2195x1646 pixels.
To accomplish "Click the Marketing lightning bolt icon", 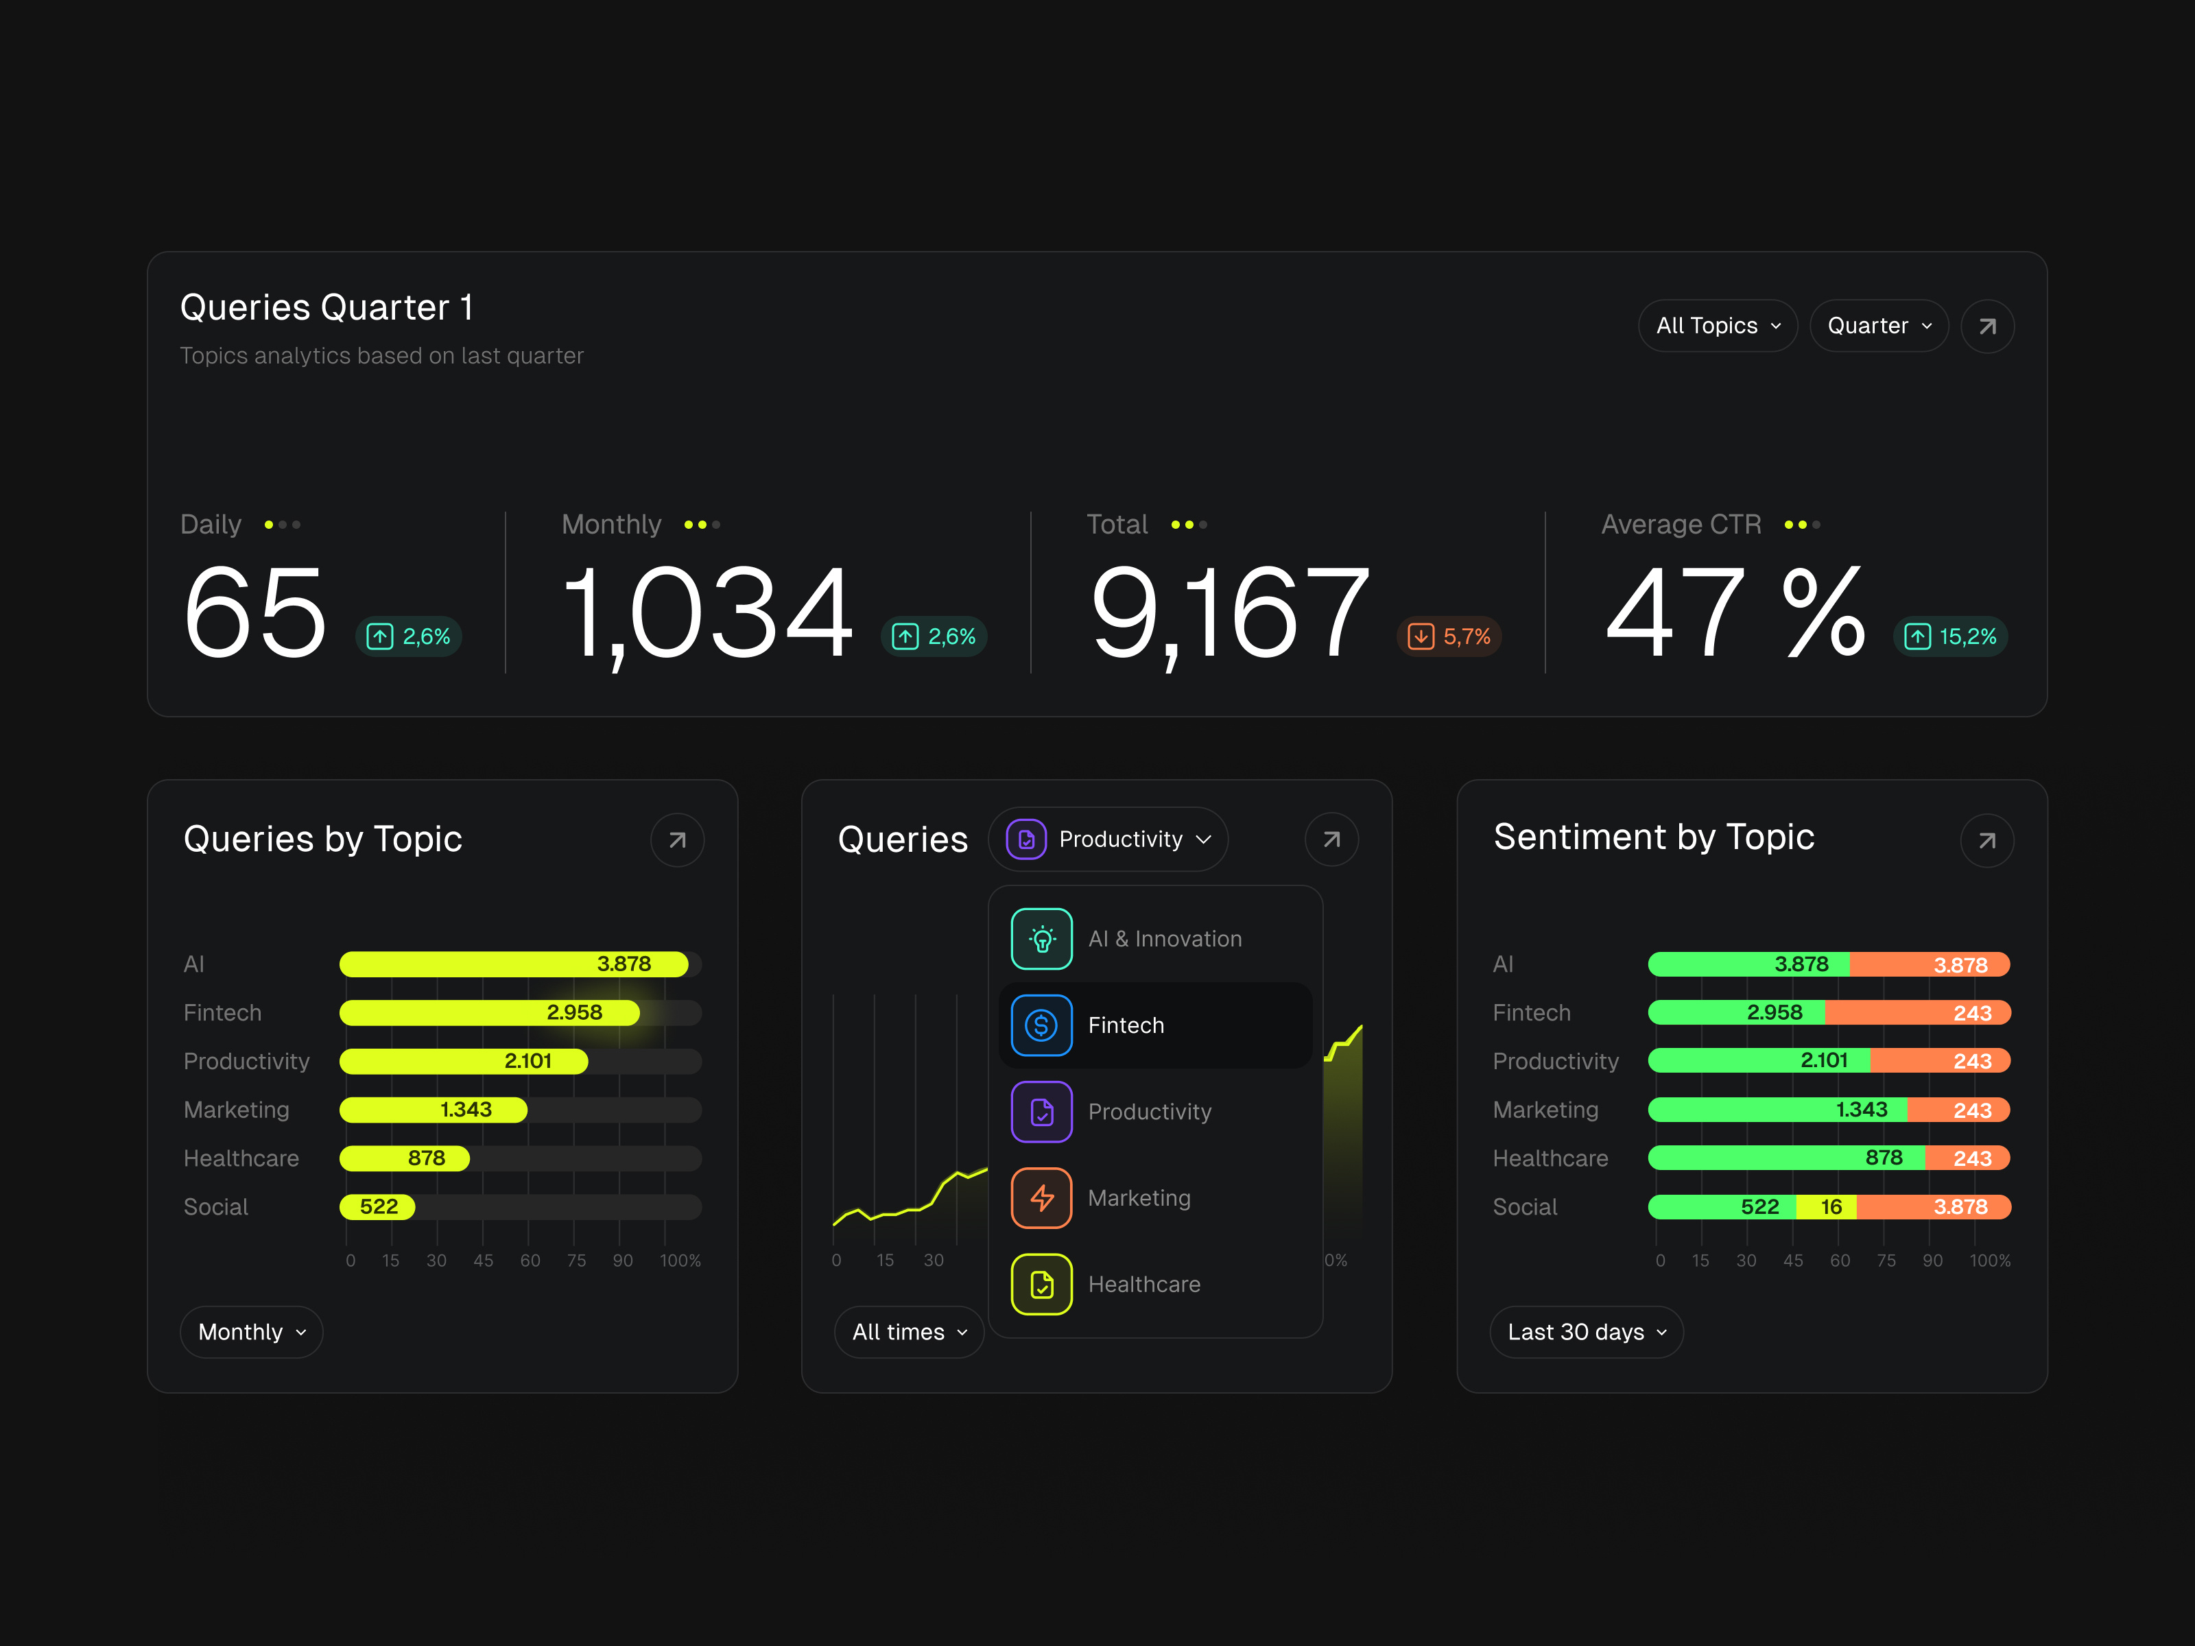I will pyautogui.click(x=1041, y=1197).
